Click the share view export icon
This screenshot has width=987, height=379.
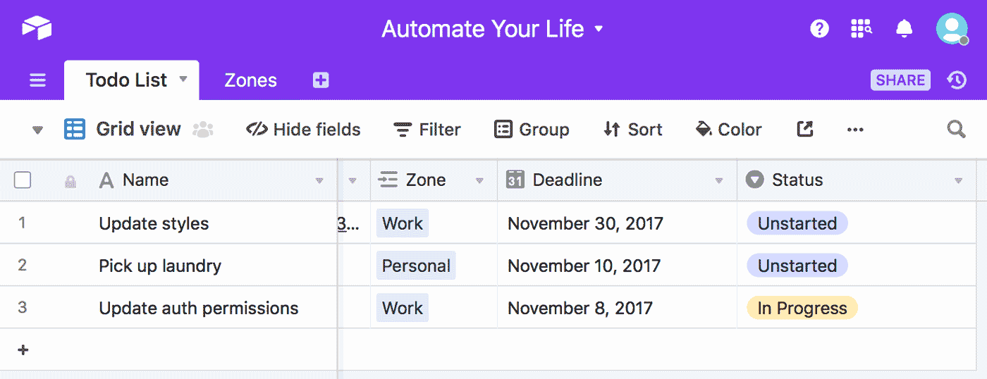tap(804, 129)
